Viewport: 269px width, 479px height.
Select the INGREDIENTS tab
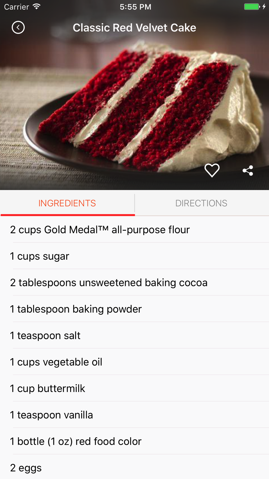click(67, 203)
